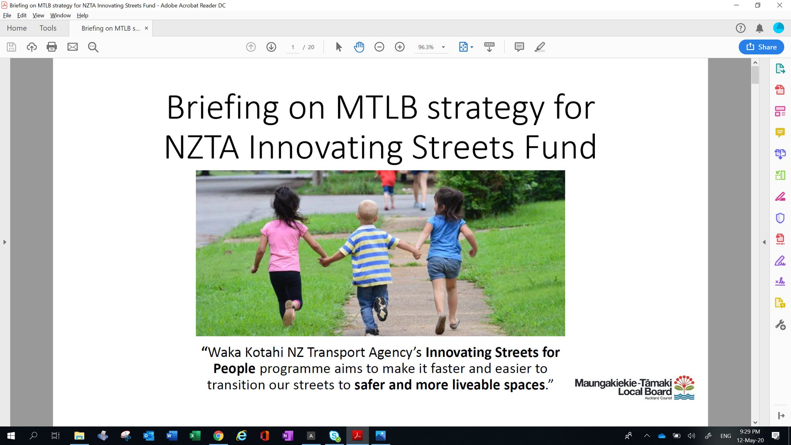Open Excel from taskbar
The width and height of the screenshot is (791, 445).
[x=195, y=436]
